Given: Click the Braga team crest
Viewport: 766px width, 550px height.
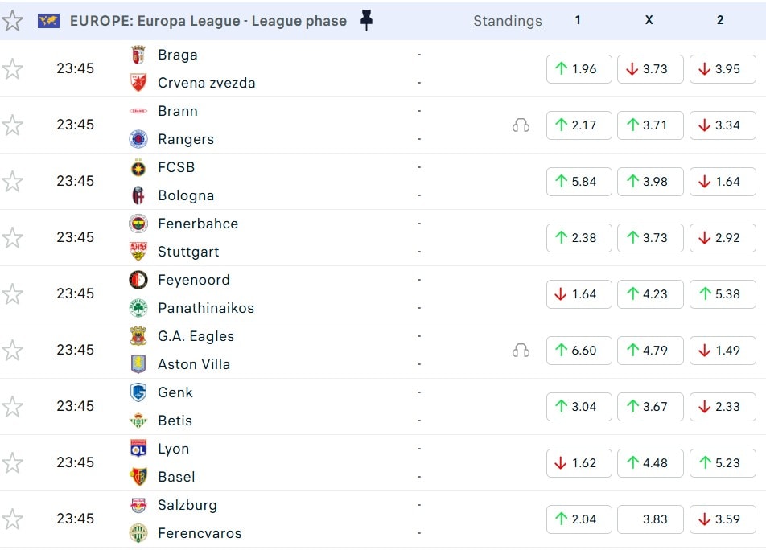Looking at the screenshot, I should coord(138,55).
